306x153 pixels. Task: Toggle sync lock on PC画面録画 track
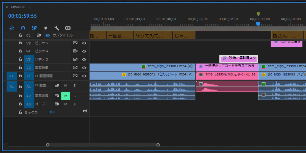tap(75, 76)
